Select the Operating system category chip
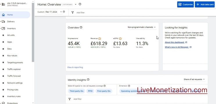The width and height of the screenshot is (216, 104). (x=133, y=91)
